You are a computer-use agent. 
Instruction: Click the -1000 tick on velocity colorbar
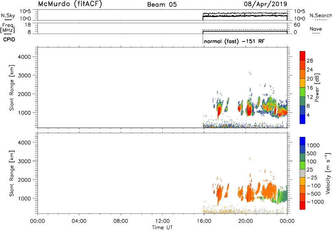315,202
